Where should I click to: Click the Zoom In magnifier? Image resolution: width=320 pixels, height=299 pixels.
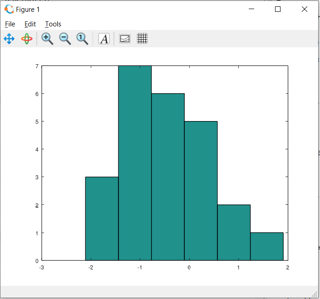pyautogui.click(x=47, y=39)
